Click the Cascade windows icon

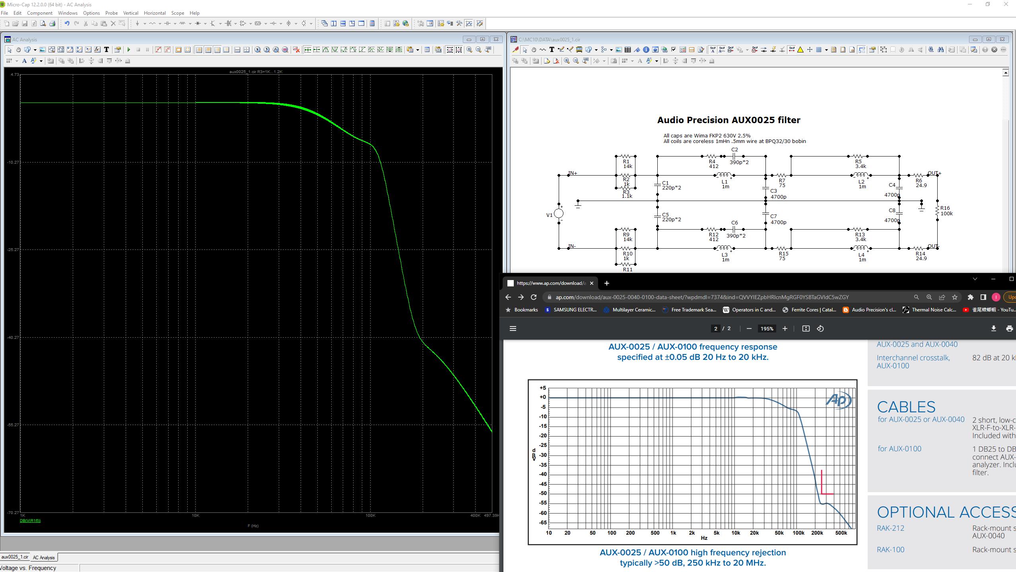pos(324,23)
